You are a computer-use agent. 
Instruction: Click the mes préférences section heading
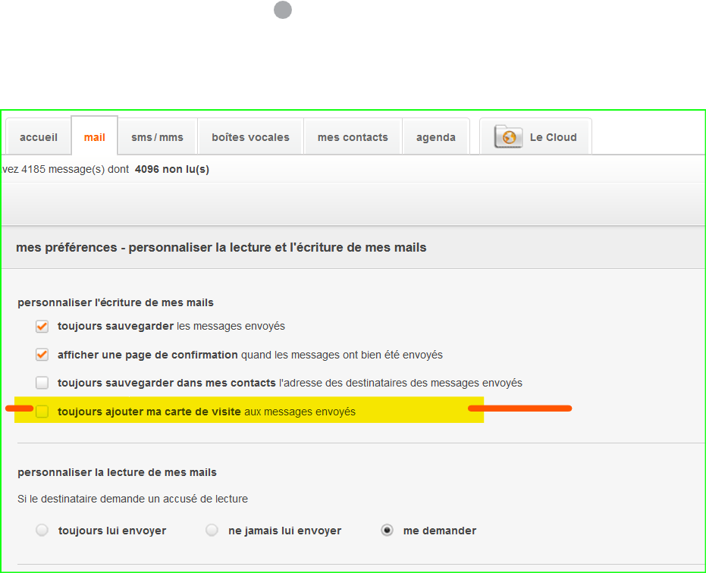221,247
